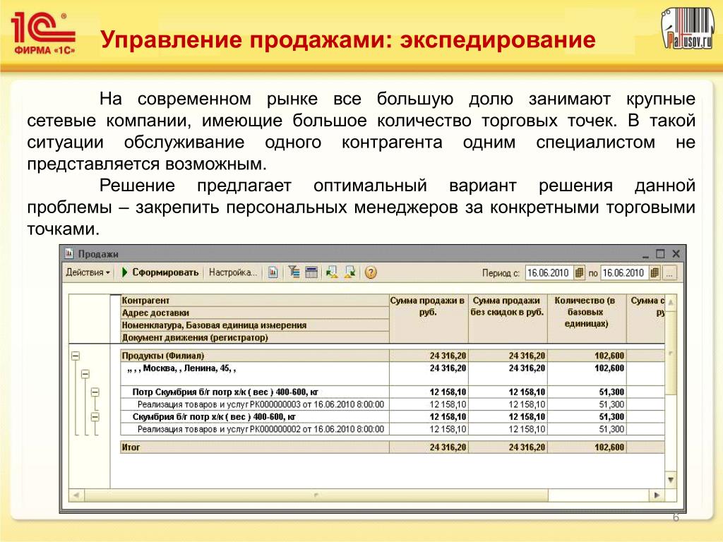The width and height of the screenshot is (723, 542).
Task: Click the horizontal scrollbar thumb
Action: point(316,495)
